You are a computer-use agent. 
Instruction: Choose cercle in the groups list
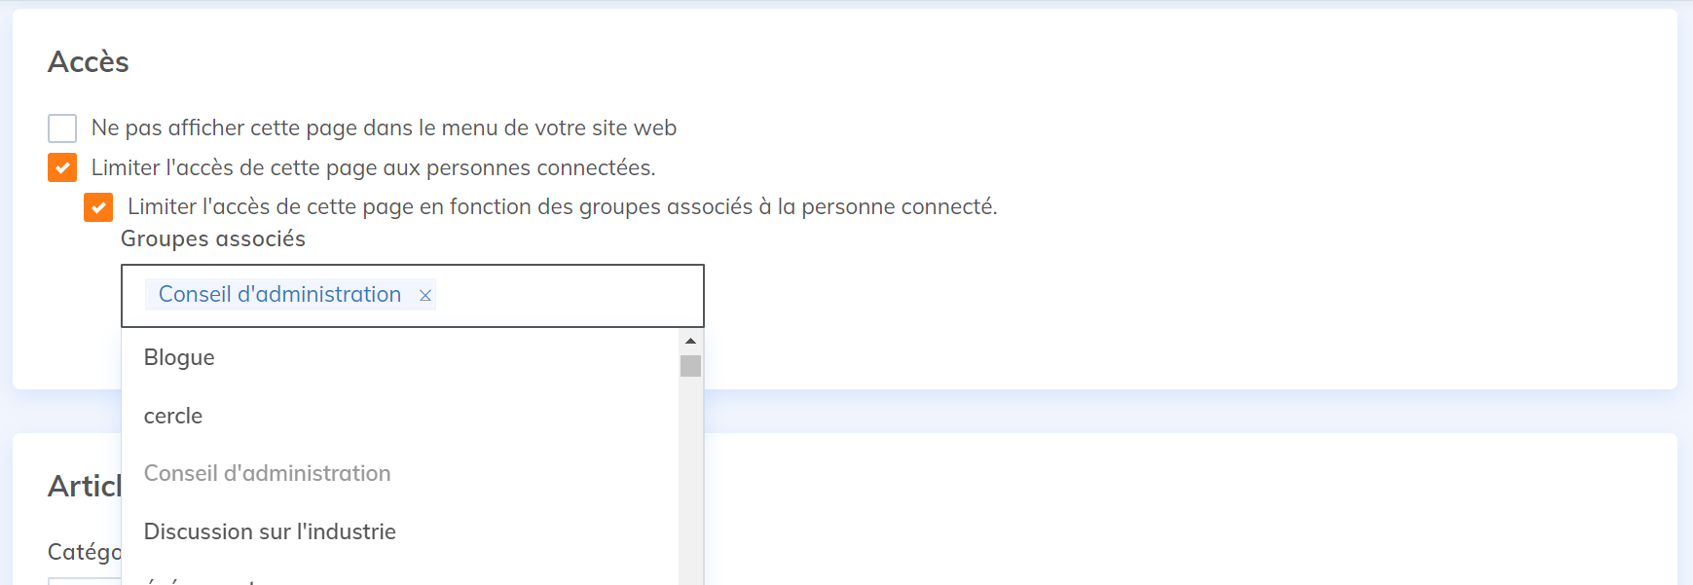click(173, 416)
